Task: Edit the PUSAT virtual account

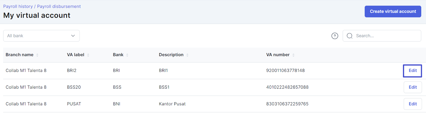Action: click(413, 104)
